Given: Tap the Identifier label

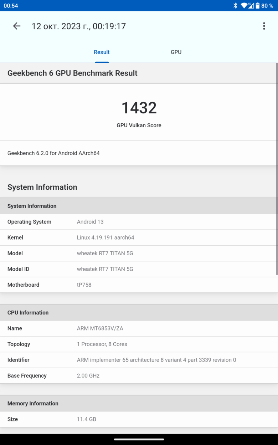Looking at the screenshot, I should 19,360.
